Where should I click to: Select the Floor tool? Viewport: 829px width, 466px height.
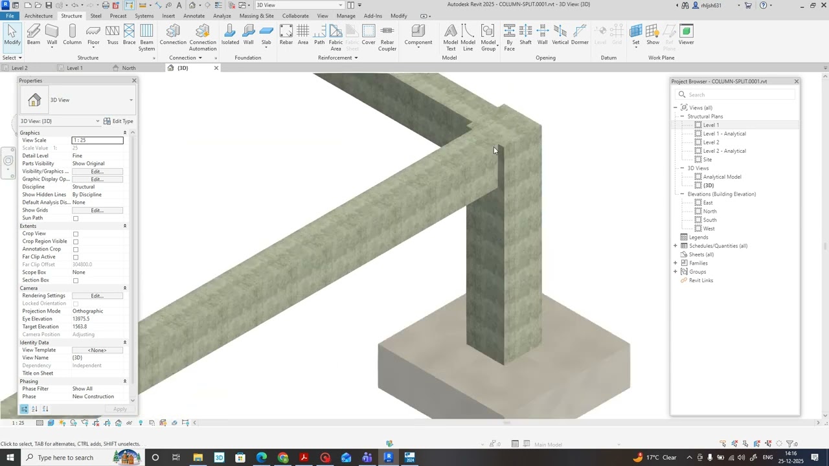(93, 35)
